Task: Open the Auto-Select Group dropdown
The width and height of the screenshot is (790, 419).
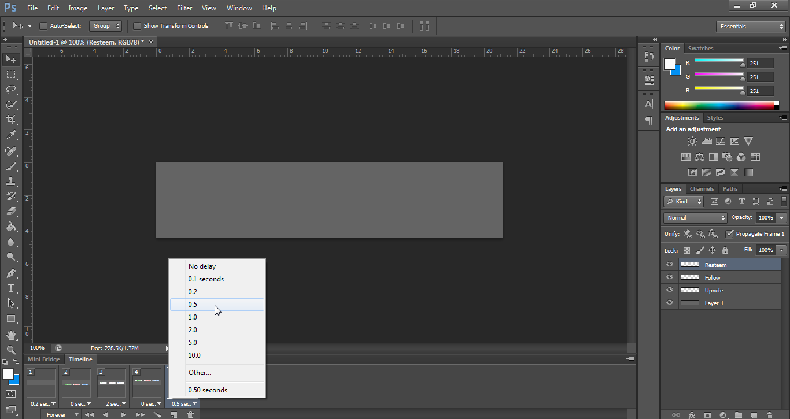Action: tap(106, 26)
